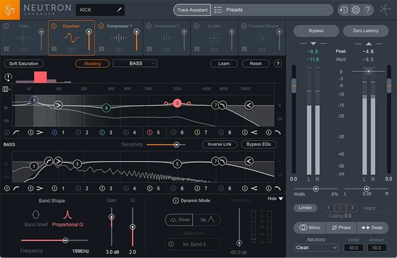
Task: Click the EQ help question mark button
Action: coord(278,63)
